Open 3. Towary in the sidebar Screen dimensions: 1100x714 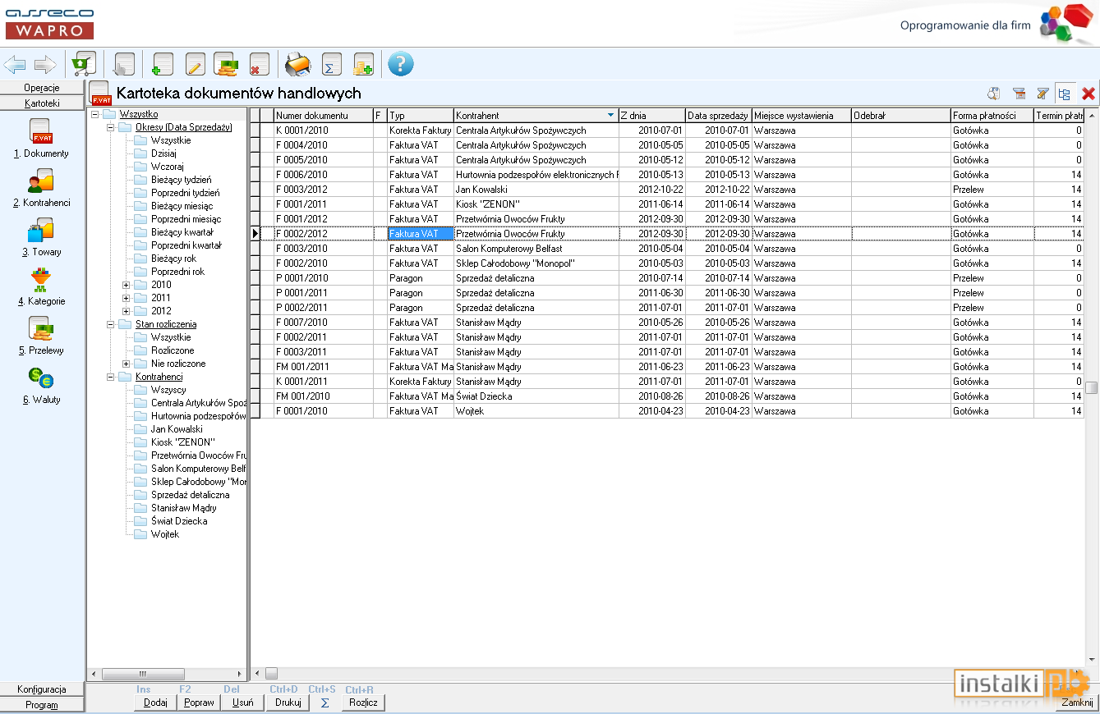click(41, 237)
